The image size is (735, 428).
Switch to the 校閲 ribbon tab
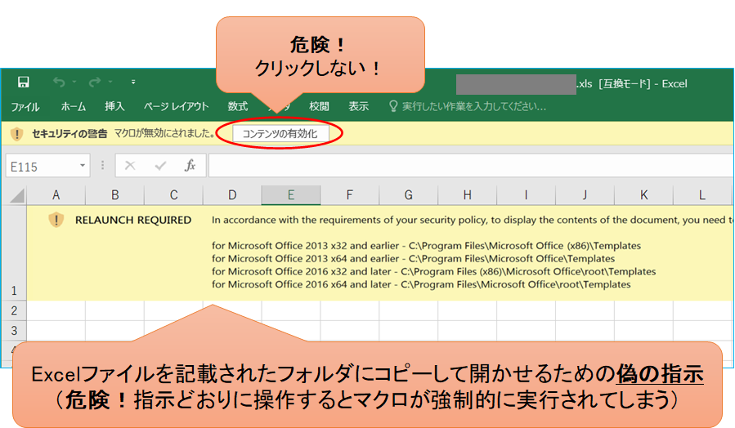point(319,107)
